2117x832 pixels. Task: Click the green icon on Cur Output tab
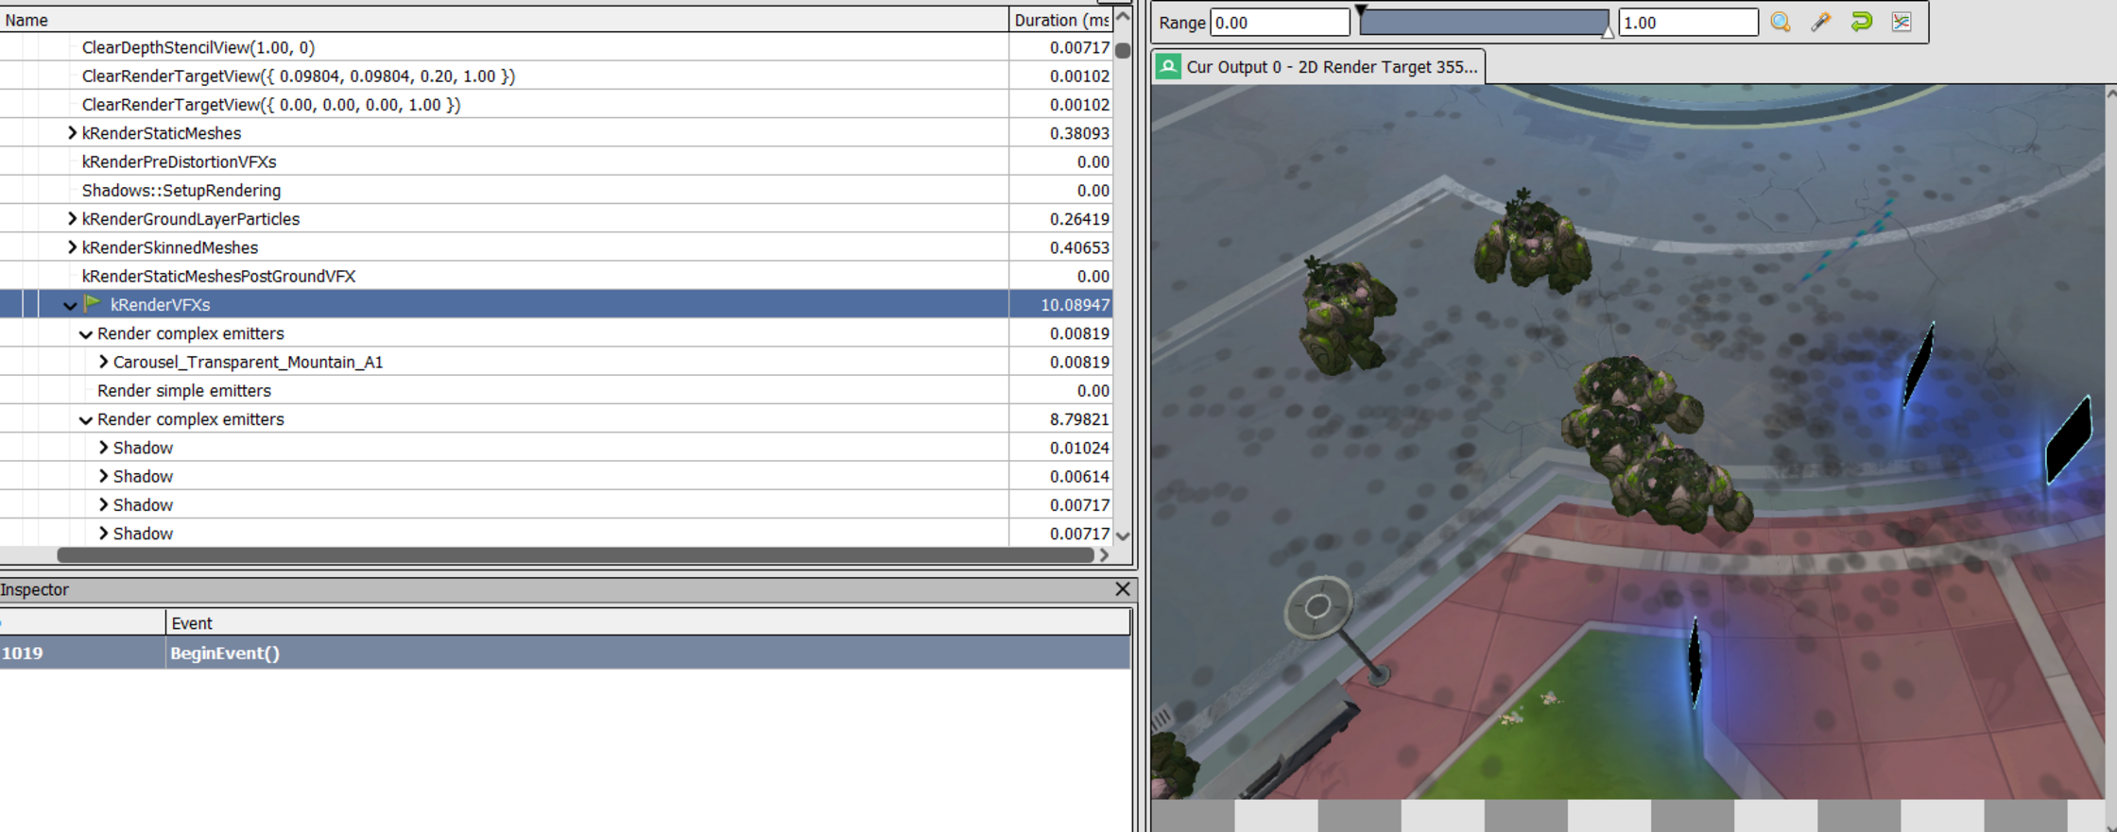(x=1168, y=66)
